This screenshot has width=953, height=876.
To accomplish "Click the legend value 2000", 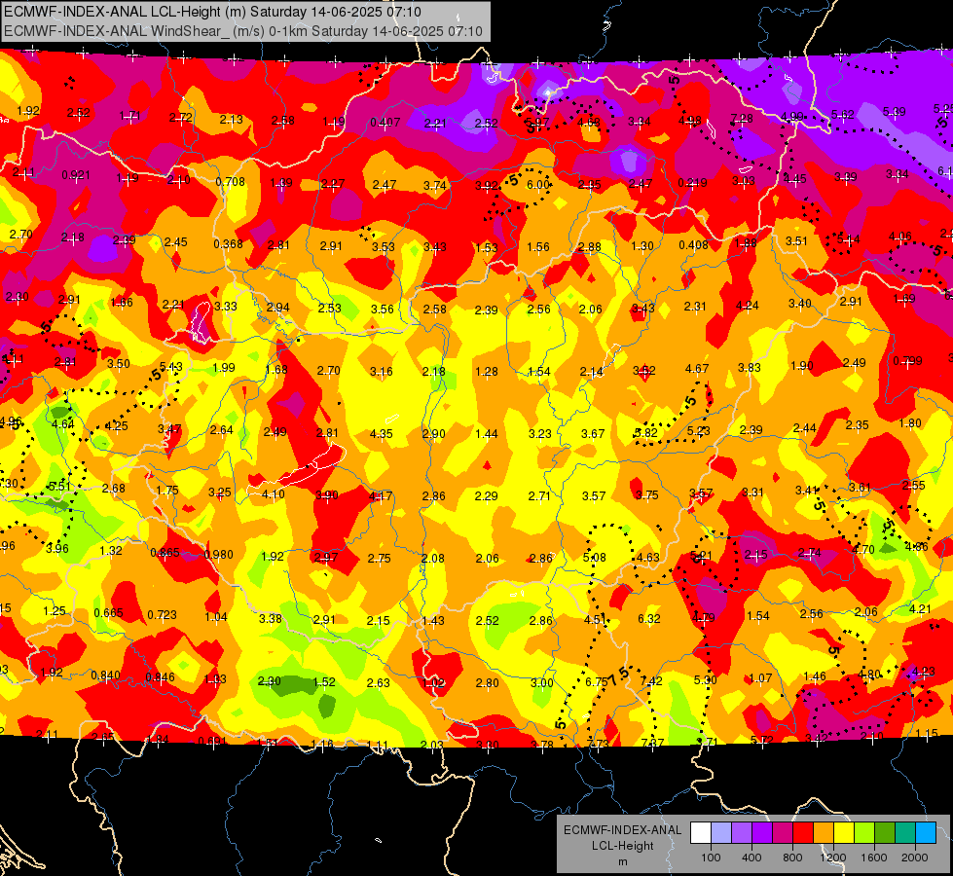I will (915, 858).
